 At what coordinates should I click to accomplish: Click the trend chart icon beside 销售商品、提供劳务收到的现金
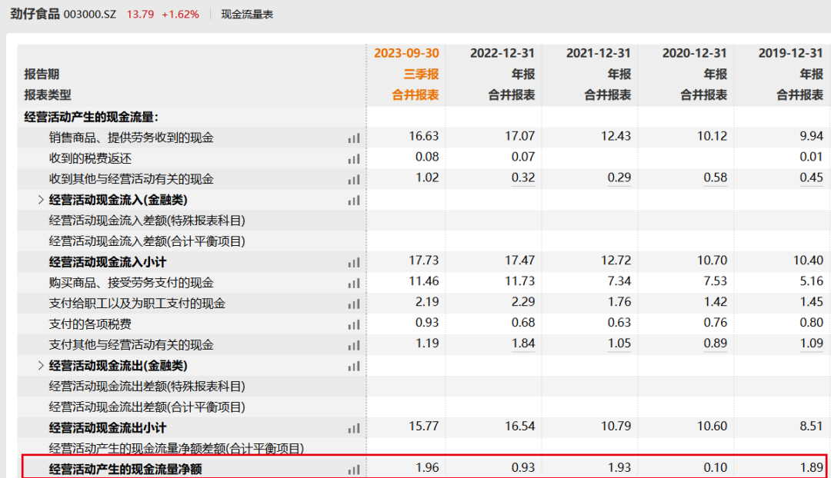(x=353, y=137)
